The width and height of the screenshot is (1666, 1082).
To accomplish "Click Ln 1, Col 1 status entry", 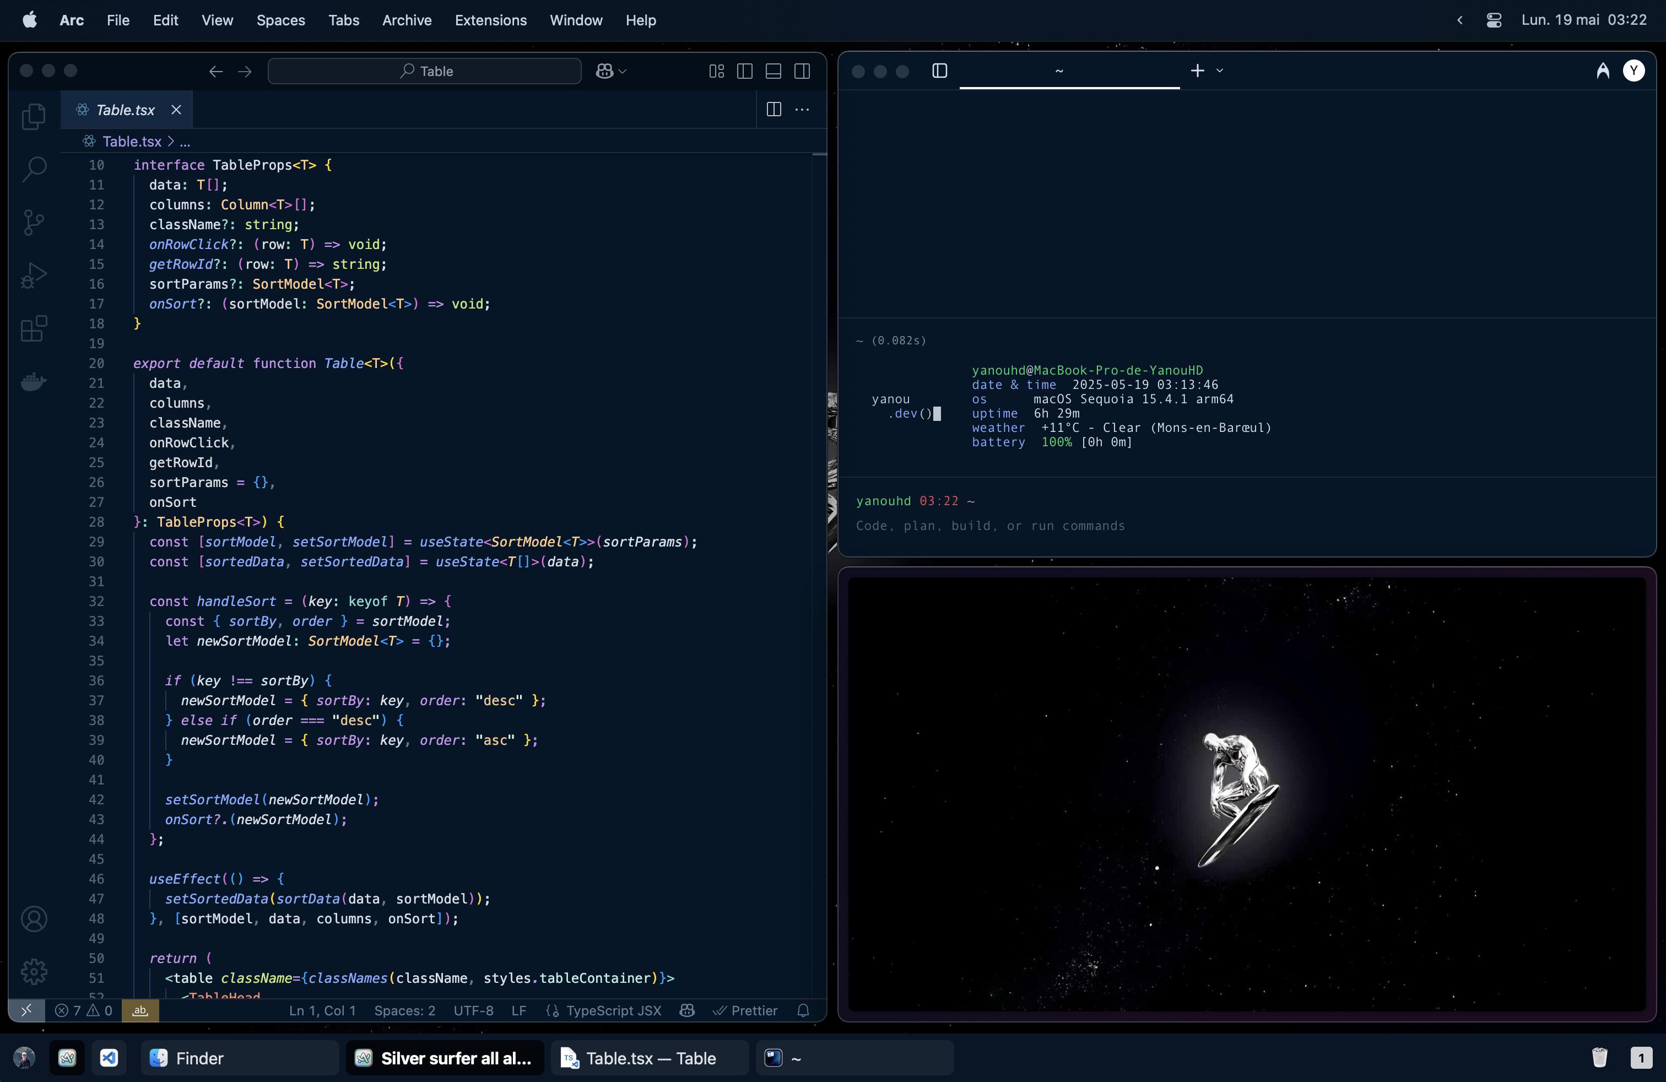I will (x=323, y=1010).
